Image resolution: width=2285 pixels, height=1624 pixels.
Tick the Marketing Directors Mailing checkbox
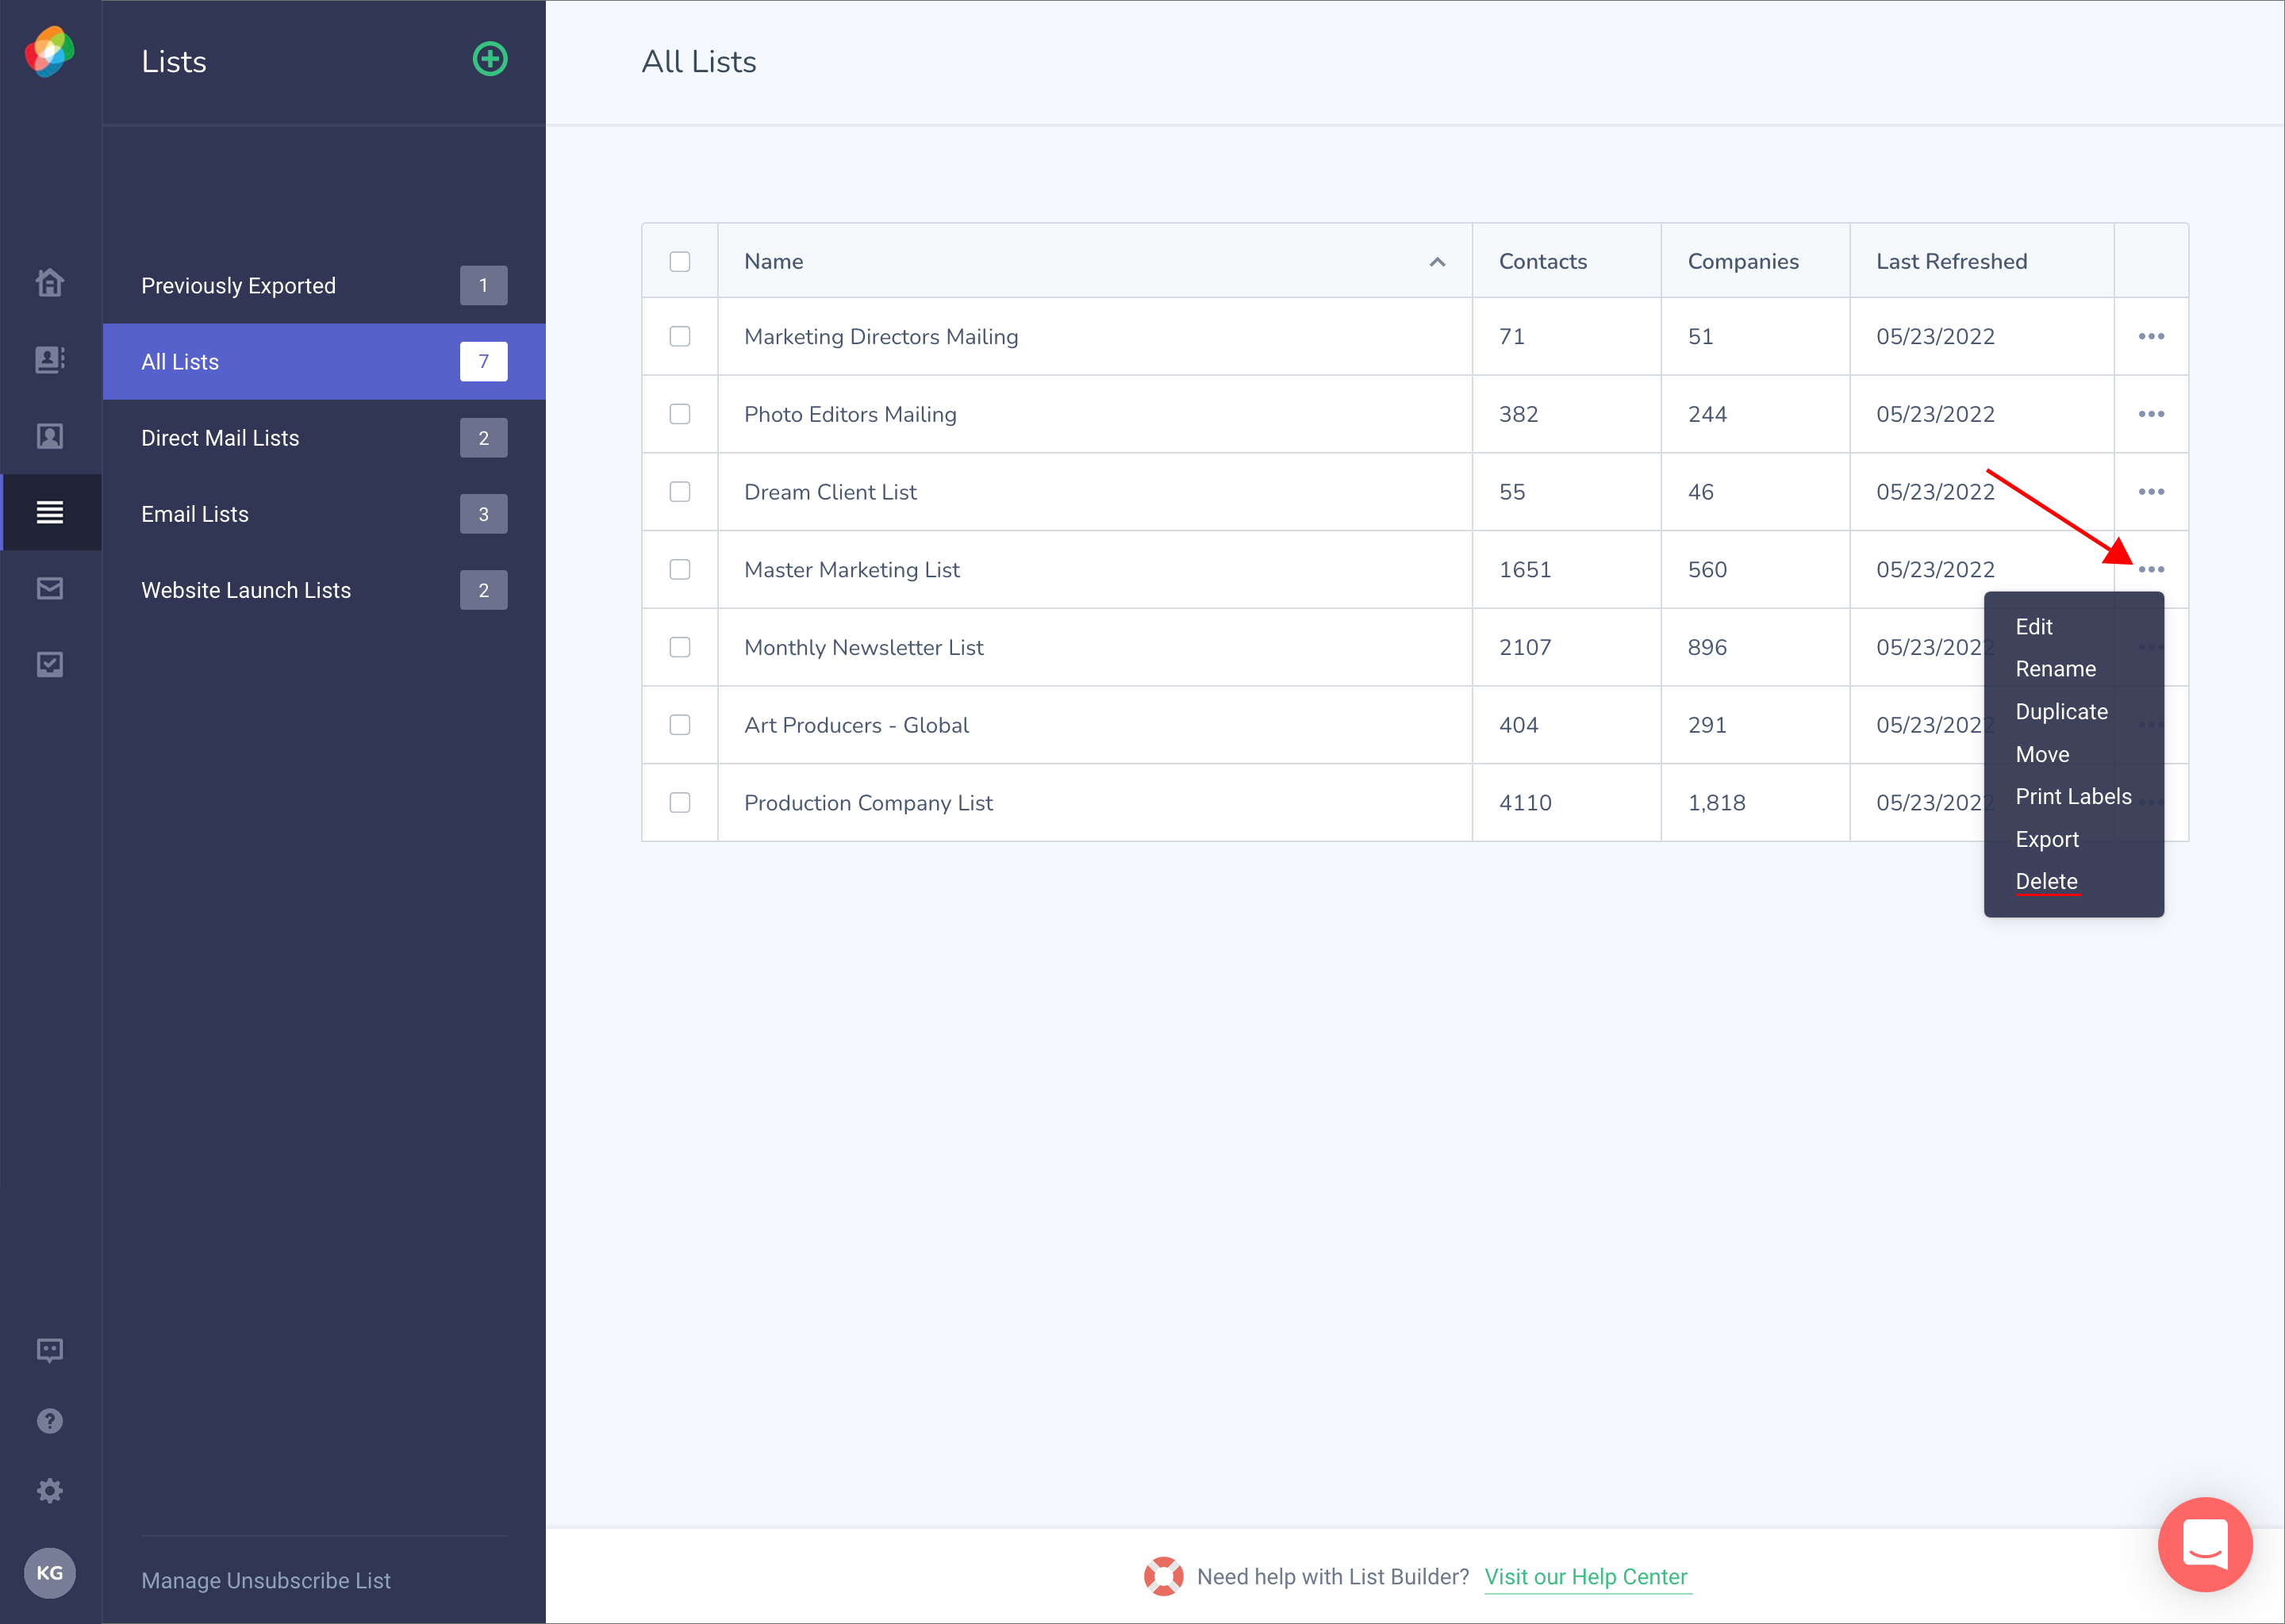[x=680, y=337]
